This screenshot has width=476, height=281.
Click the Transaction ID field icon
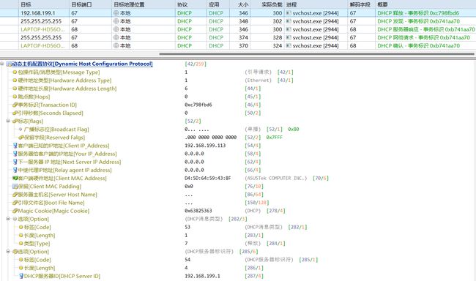point(15,105)
